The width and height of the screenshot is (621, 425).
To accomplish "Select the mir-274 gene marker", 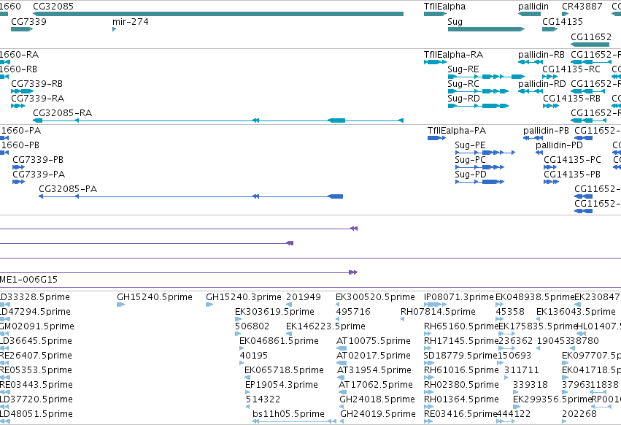I will click(114, 29).
